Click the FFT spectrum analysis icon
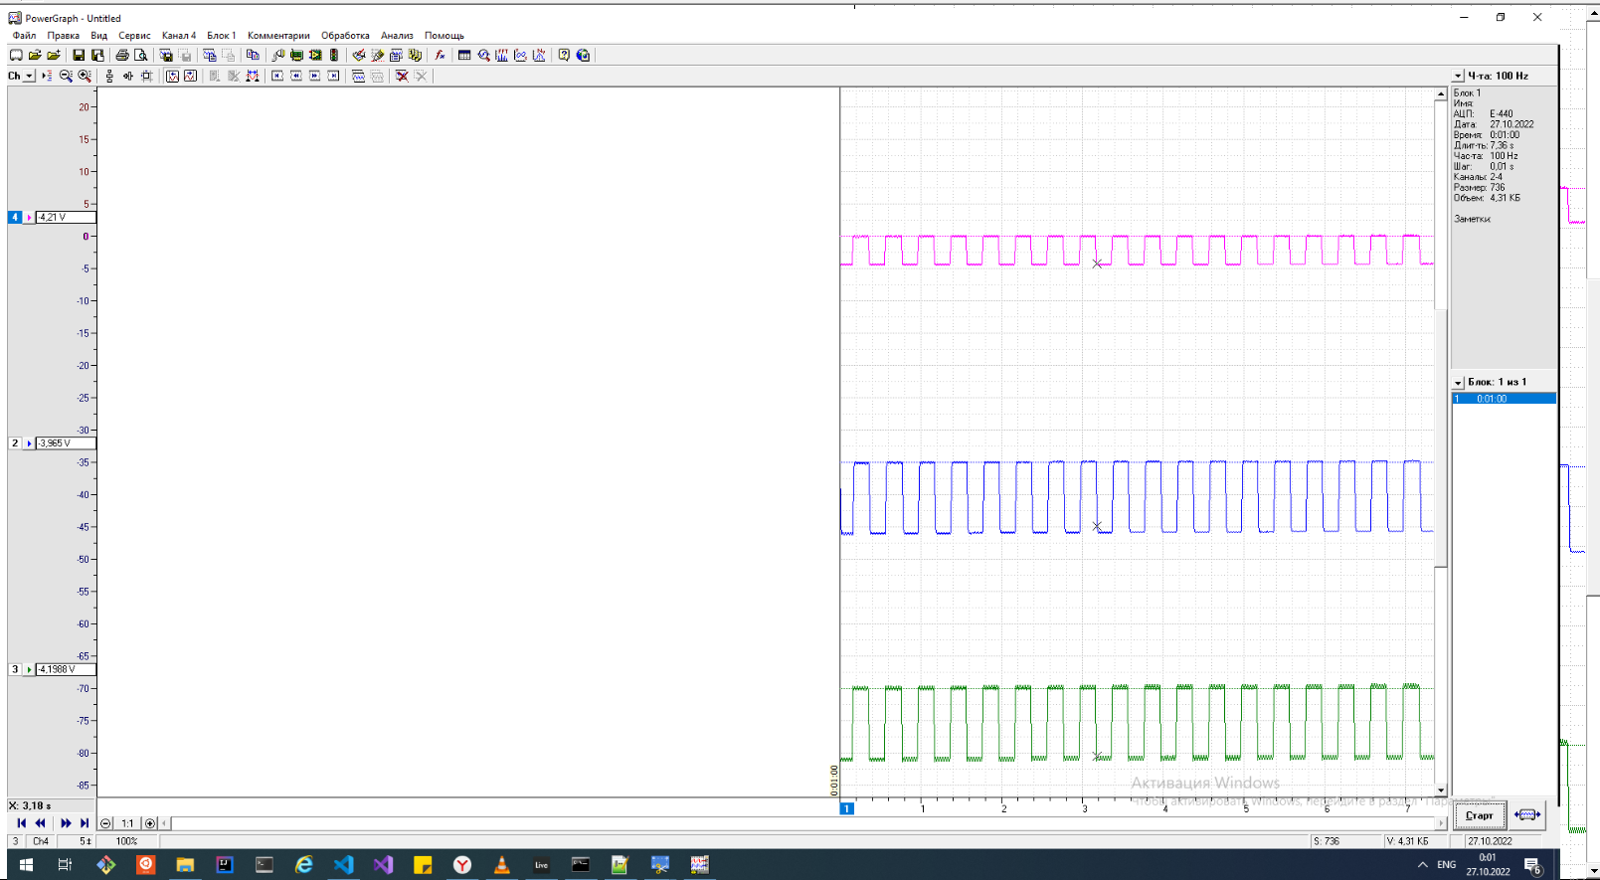This screenshot has width=1600, height=880. pyautogui.click(x=502, y=56)
